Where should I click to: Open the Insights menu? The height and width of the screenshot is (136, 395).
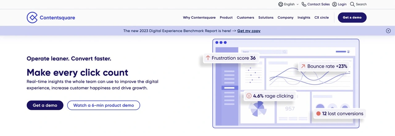304,18
